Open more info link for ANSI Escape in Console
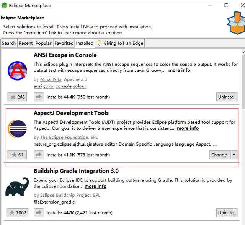 tap(179, 70)
